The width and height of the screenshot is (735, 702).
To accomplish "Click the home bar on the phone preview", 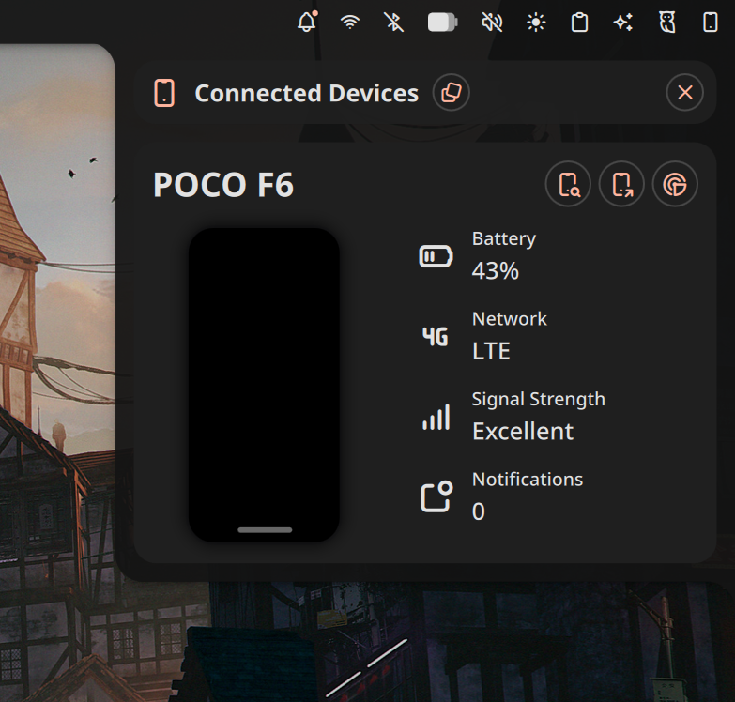I will click(265, 530).
